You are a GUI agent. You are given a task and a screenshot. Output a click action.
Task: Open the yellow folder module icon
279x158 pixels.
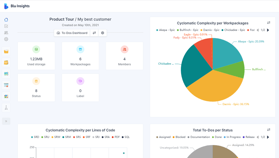point(6,52)
